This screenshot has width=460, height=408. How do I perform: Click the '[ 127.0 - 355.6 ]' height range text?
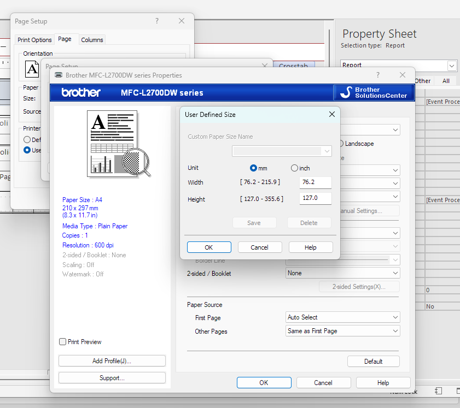coord(261,199)
